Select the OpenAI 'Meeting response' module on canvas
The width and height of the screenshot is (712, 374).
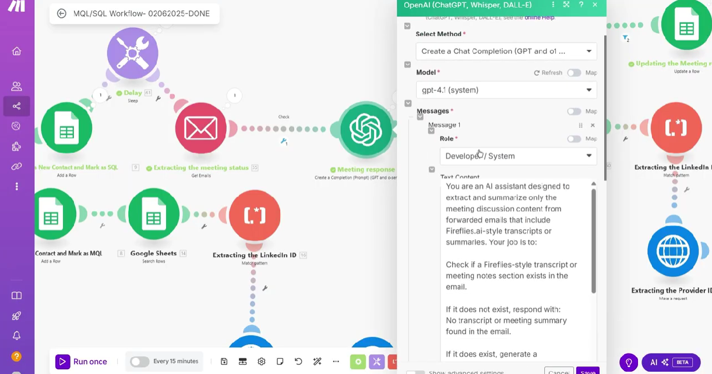click(365, 129)
